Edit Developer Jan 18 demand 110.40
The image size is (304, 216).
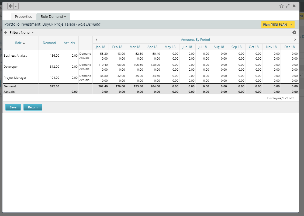[x=103, y=65]
